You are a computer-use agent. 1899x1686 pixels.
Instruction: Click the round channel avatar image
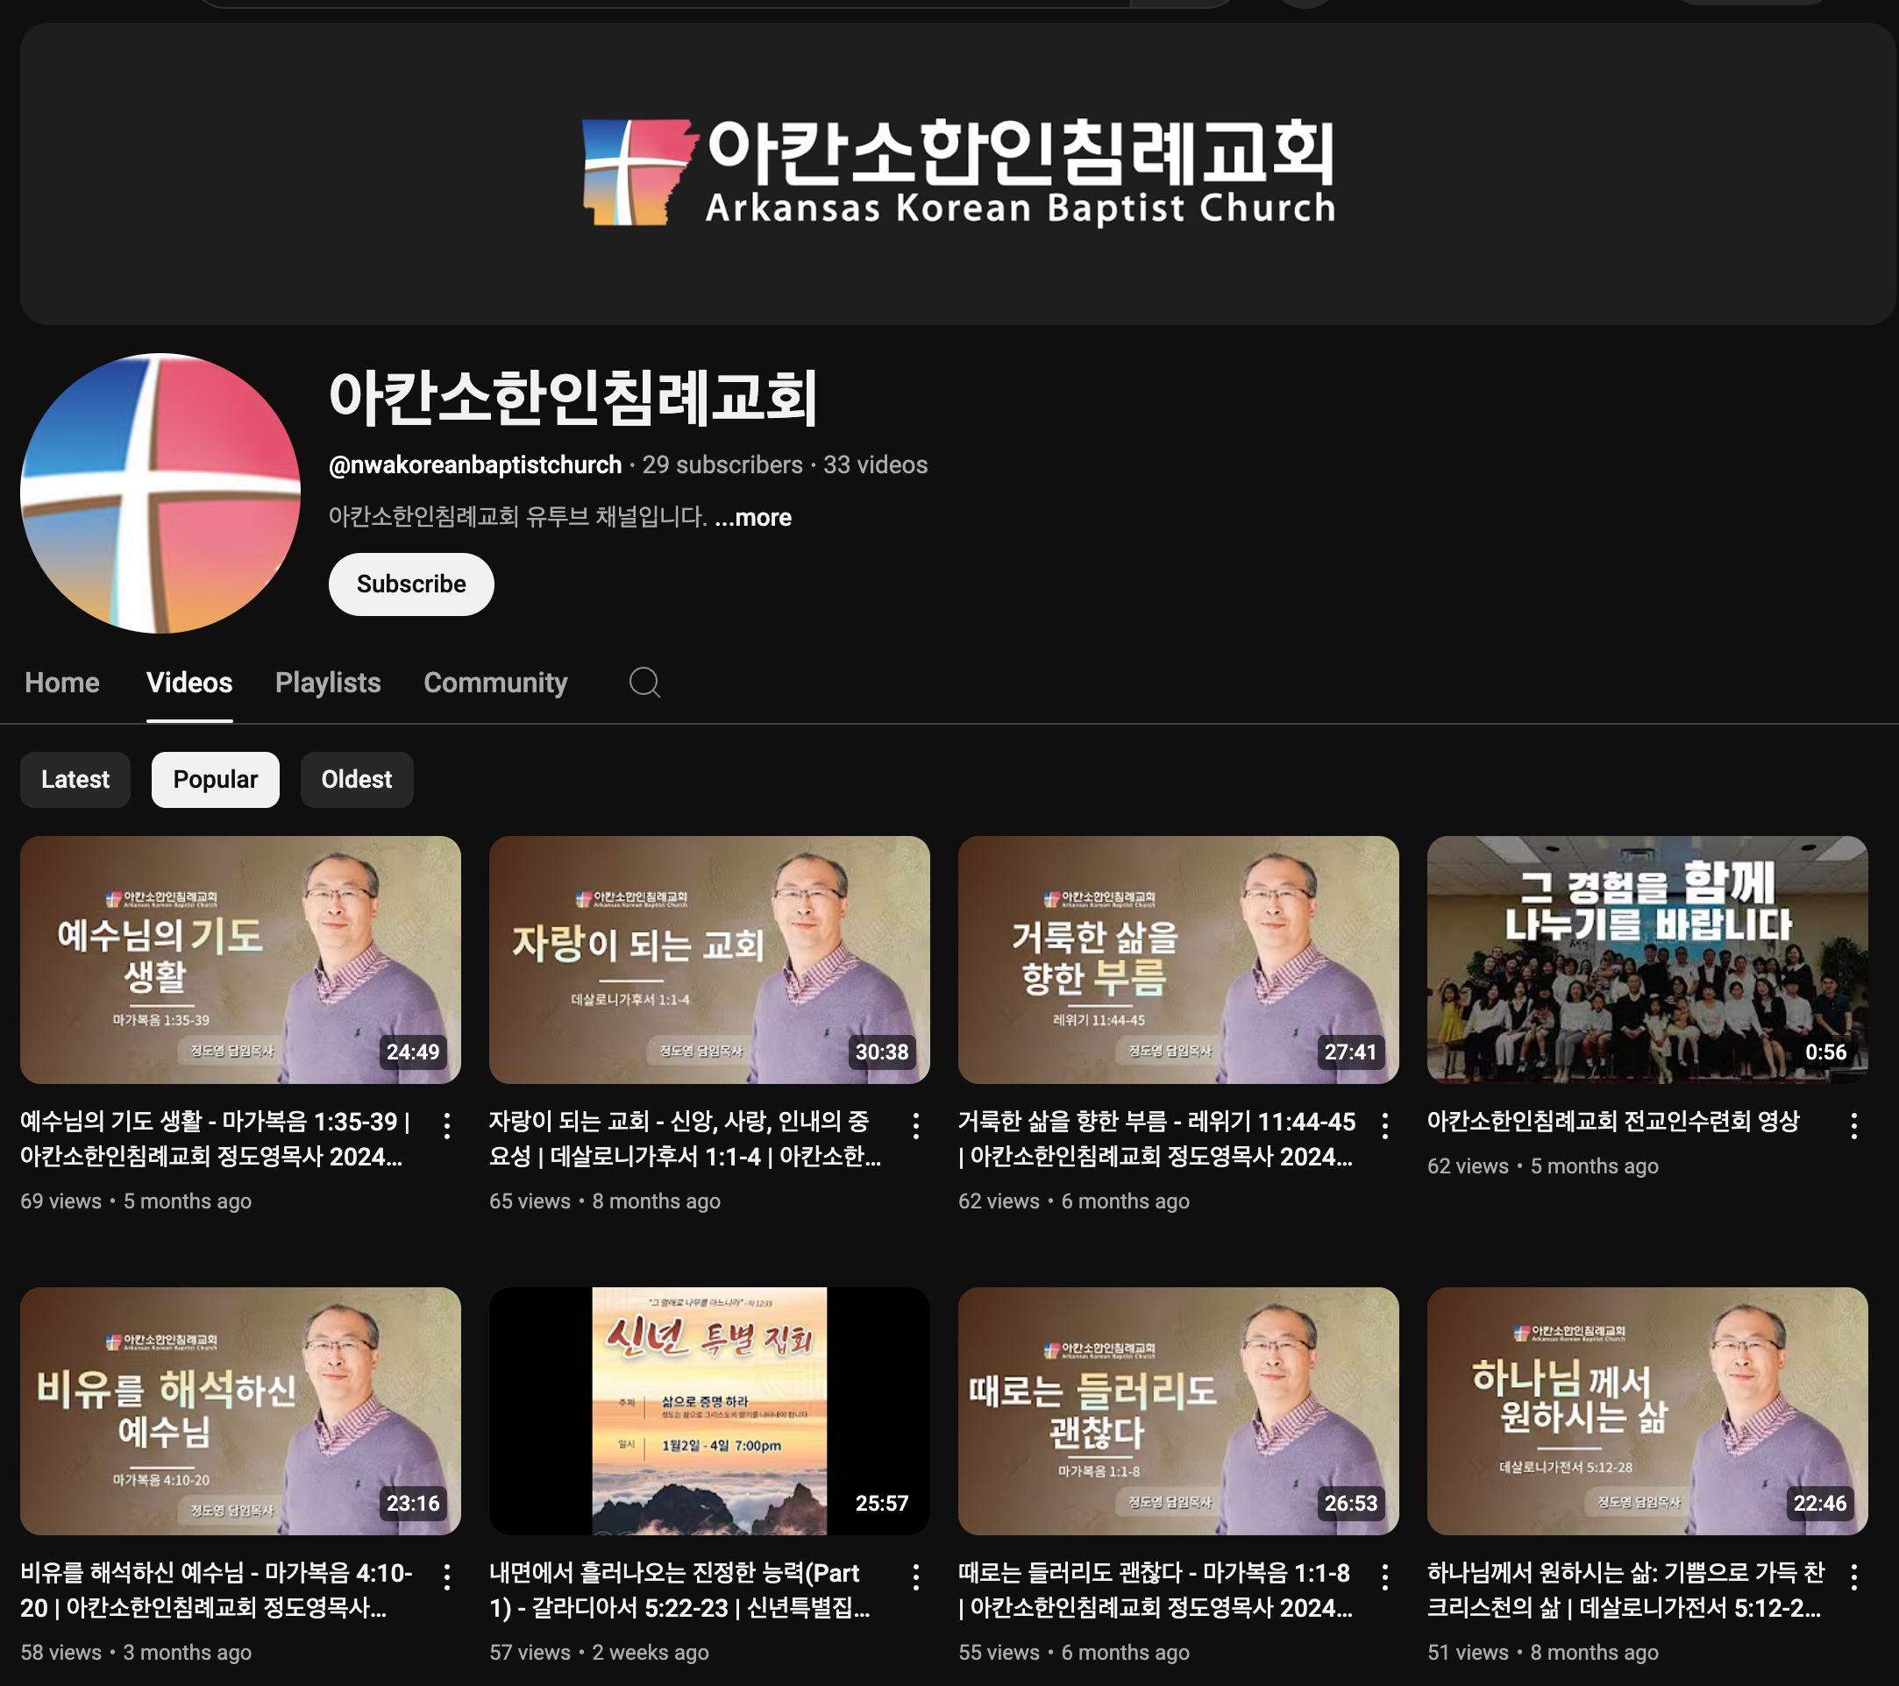pos(160,493)
